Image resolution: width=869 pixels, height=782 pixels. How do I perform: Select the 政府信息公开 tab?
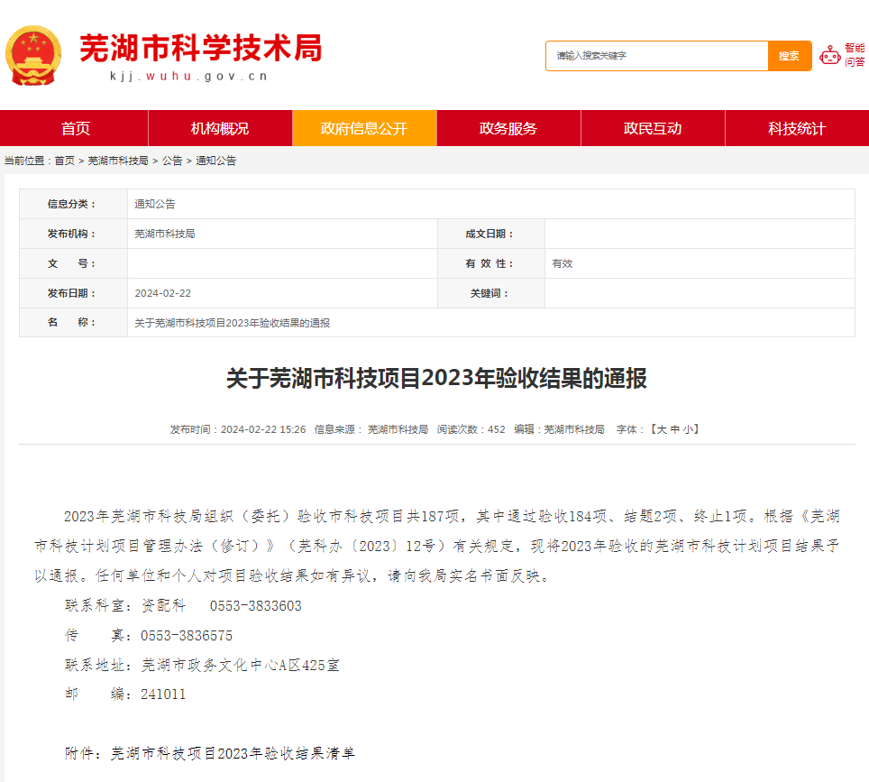point(364,128)
